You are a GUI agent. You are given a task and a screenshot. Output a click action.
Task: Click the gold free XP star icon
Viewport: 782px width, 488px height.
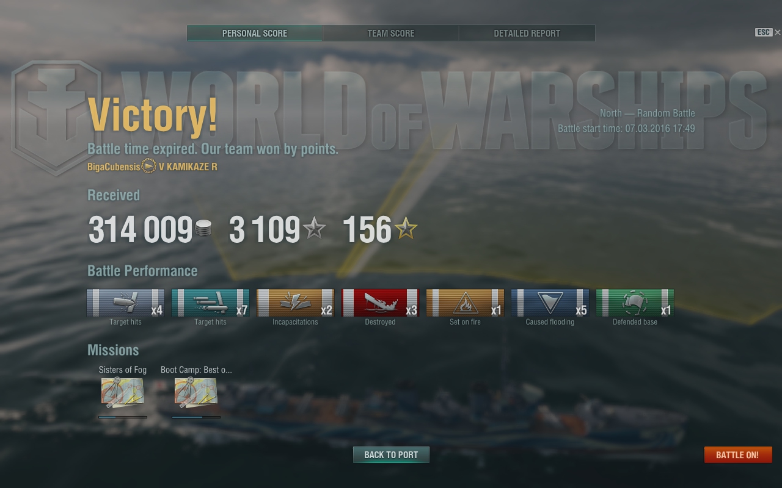(406, 229)
